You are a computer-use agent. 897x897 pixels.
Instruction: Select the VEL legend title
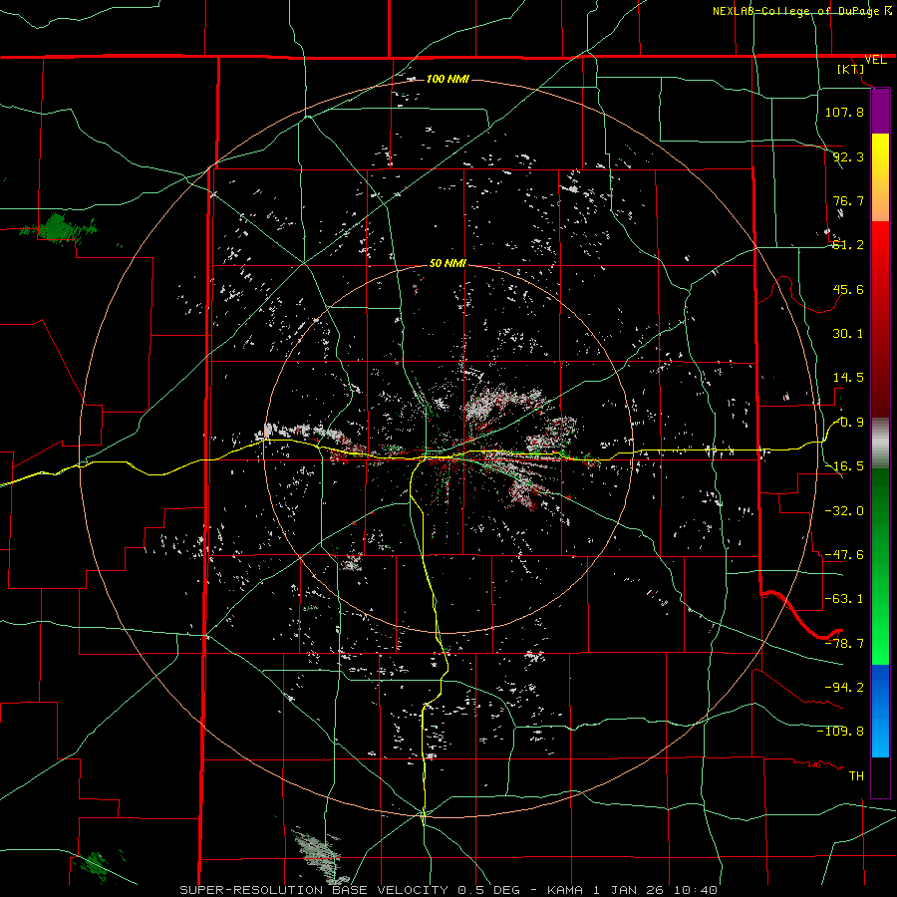click(875, 60)
